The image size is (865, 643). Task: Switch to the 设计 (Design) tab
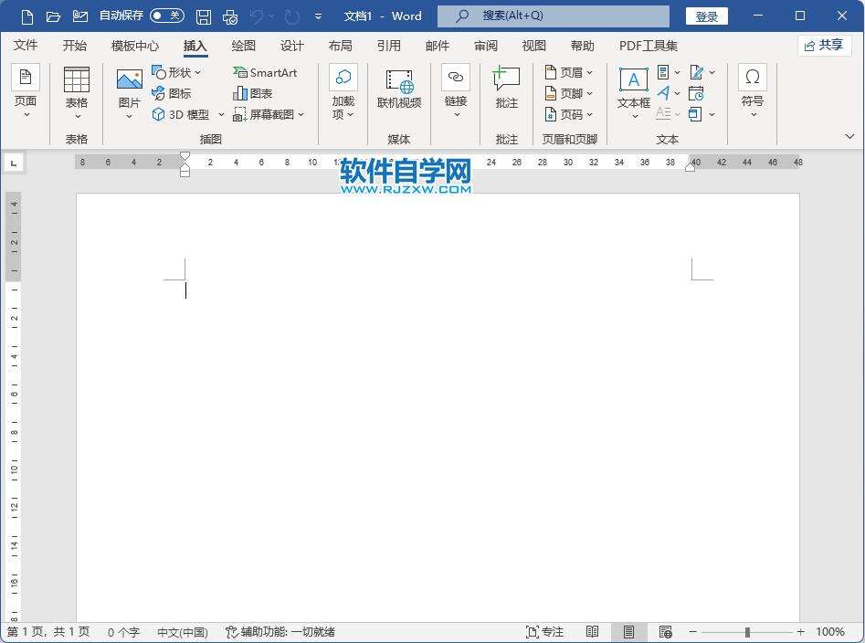pos(292,46)
